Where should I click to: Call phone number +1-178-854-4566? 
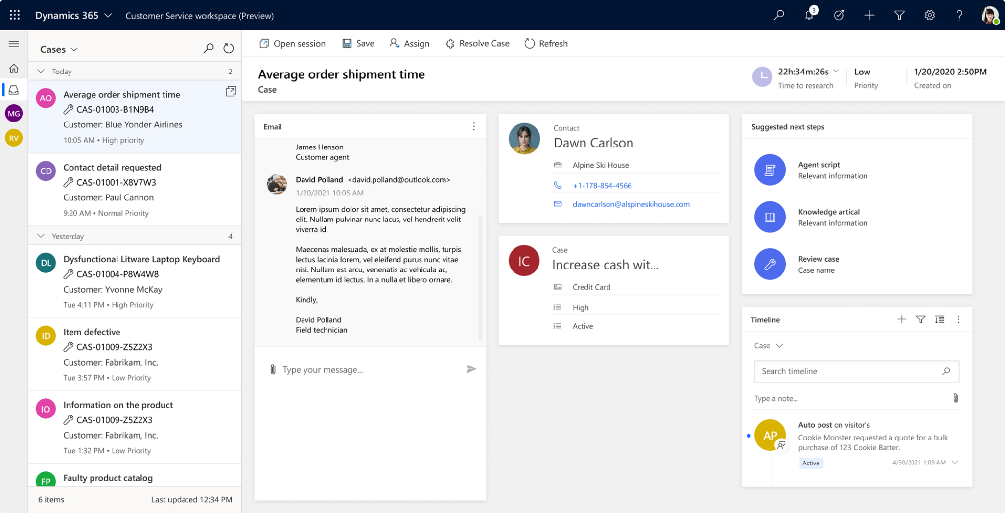click(602, 185)
